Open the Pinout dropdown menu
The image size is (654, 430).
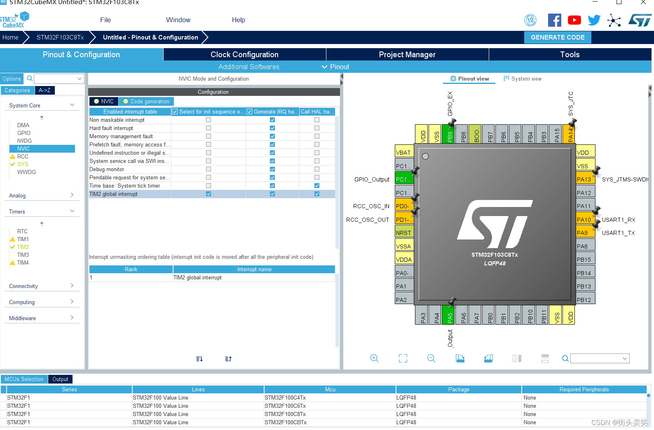point(335,67)
